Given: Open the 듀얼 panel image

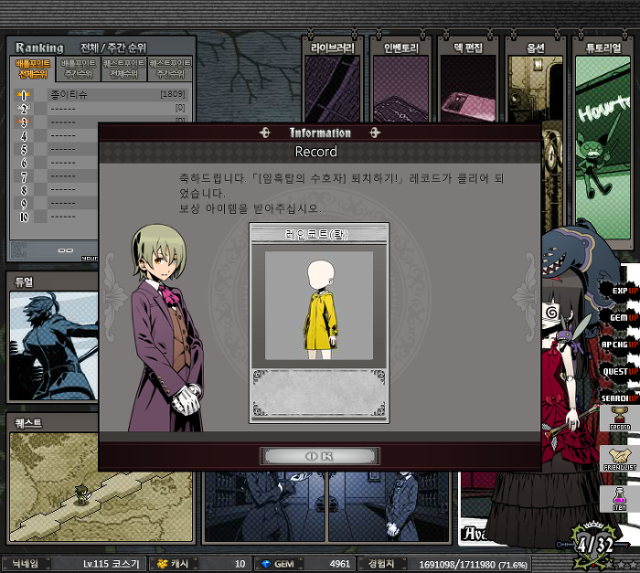Looking at the screenshot, I should (54, 346).
